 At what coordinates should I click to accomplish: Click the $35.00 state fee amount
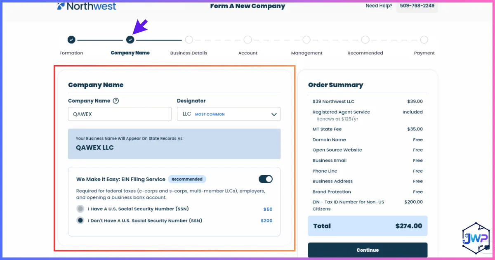click(415, 129)
